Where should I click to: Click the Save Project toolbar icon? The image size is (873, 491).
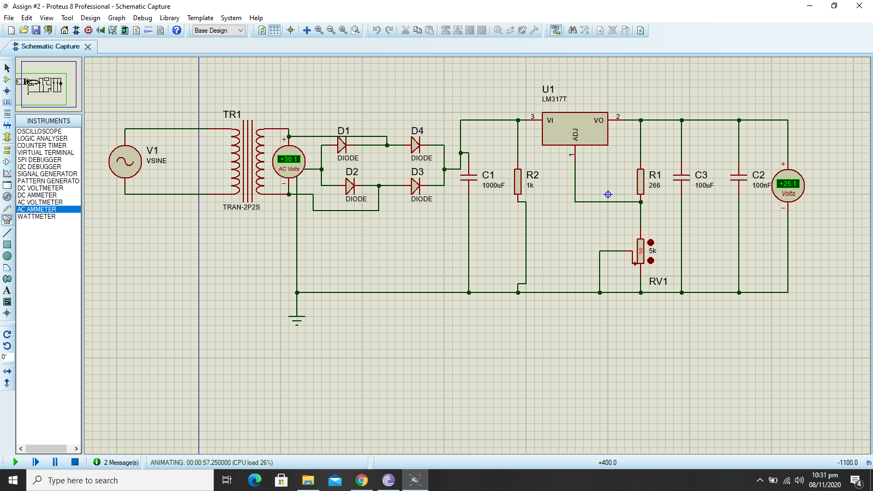point(35,31)
